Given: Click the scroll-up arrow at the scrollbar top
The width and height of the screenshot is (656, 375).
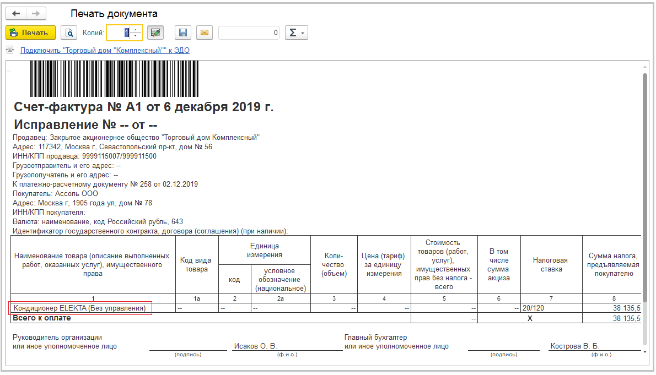Looking at the screenshot, I should tap(645, 67).
